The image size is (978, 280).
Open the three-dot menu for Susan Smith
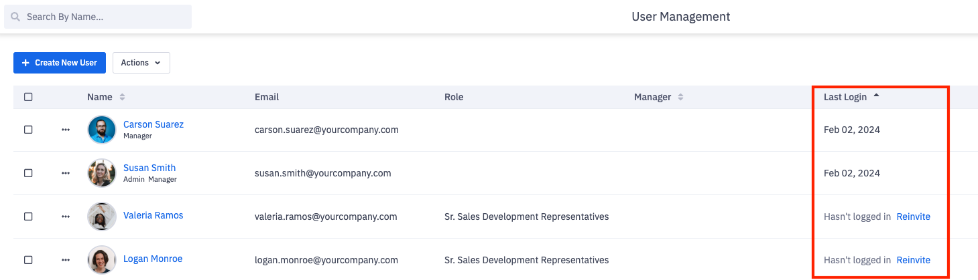(x=66, y=173)
